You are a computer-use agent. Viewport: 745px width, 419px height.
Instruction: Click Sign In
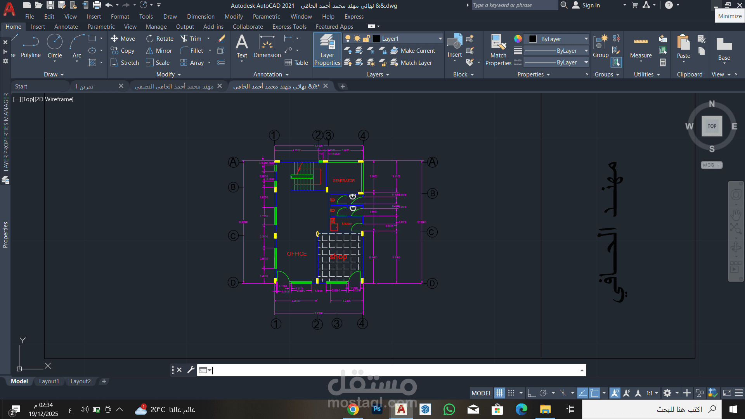(x=586, y=5)
